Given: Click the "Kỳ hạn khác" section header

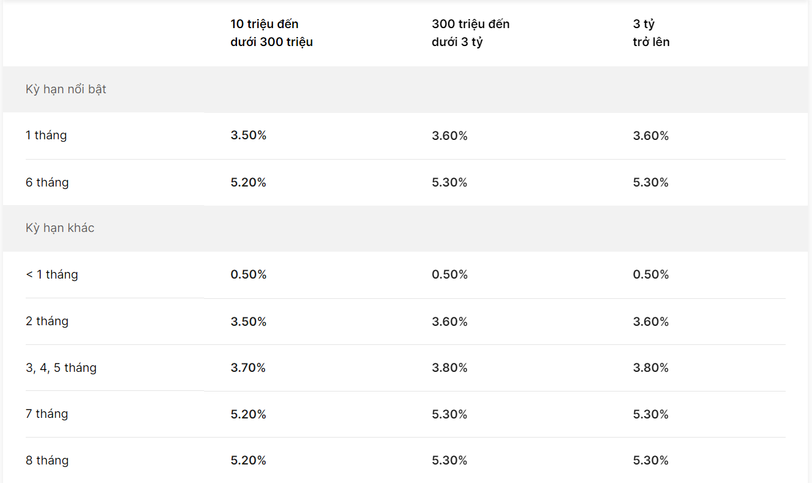Looking at the screenshot, I should tap(60, 228).
